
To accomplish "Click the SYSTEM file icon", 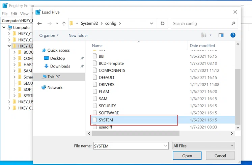I will pyautogui.click(x=95, y=120).
